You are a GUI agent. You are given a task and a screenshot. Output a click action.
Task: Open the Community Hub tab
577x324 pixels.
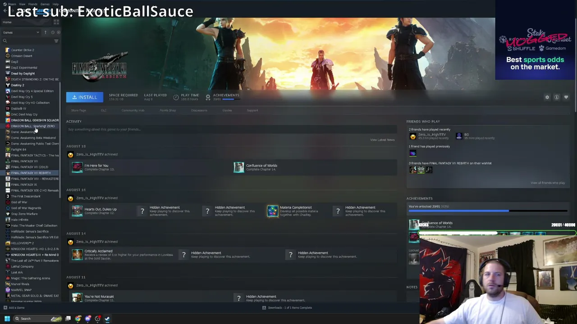point(133,111)
